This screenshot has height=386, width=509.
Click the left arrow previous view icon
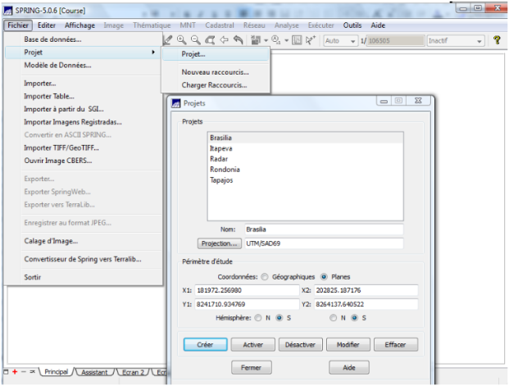(224, 39)
